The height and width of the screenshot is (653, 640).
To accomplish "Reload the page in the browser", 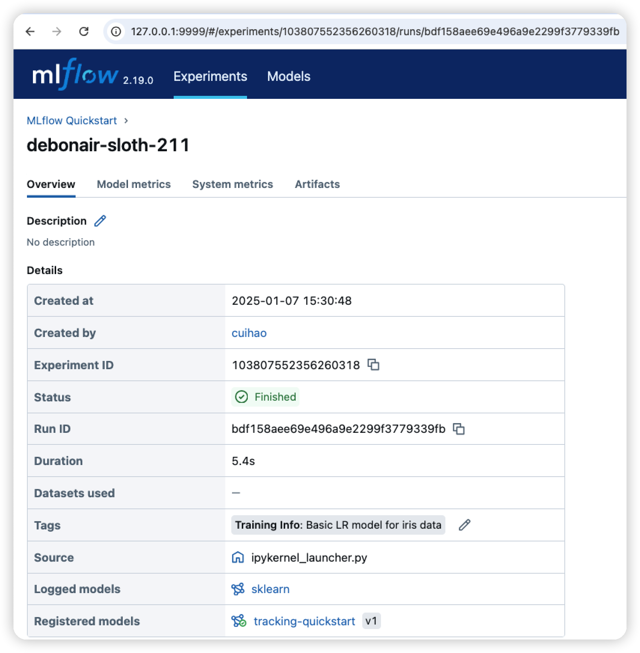I will (x=84, y=31).
